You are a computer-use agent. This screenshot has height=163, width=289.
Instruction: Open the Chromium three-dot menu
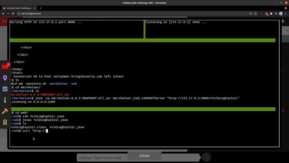tap(286, 14)
